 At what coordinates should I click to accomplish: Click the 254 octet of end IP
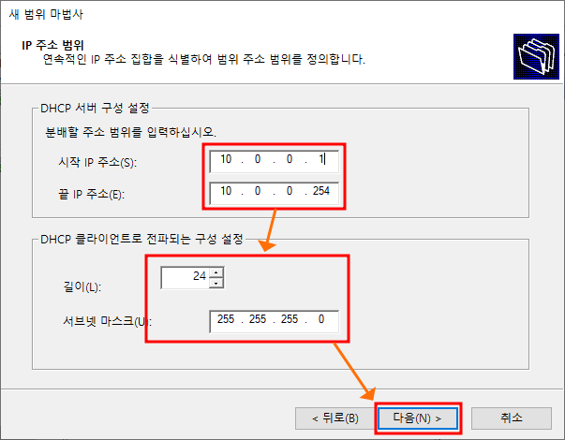(x=321, y=191)
